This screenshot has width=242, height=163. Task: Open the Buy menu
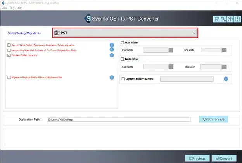[x=12, y=8]
